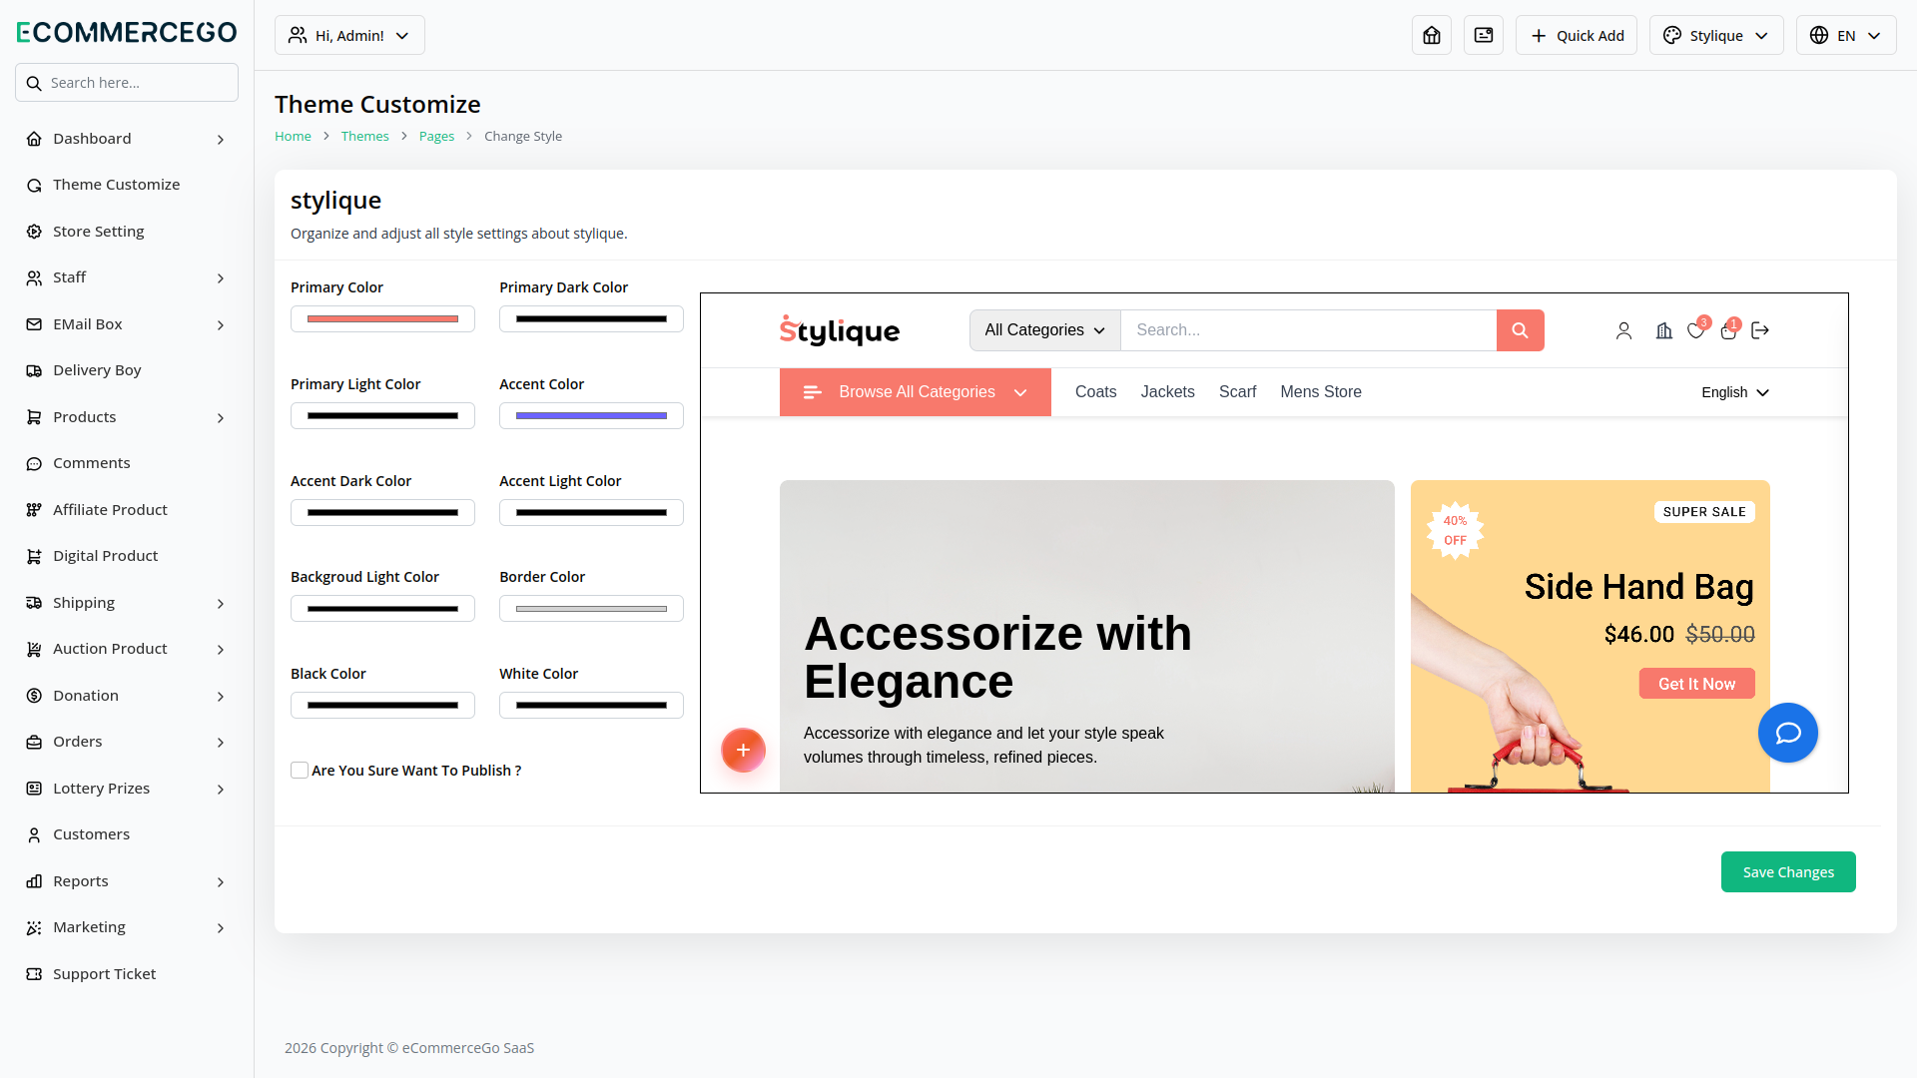Viewport: 1917px width, 1078px height.
Task: Open the Border Color swatch picker
Action: tap(591, 609)
